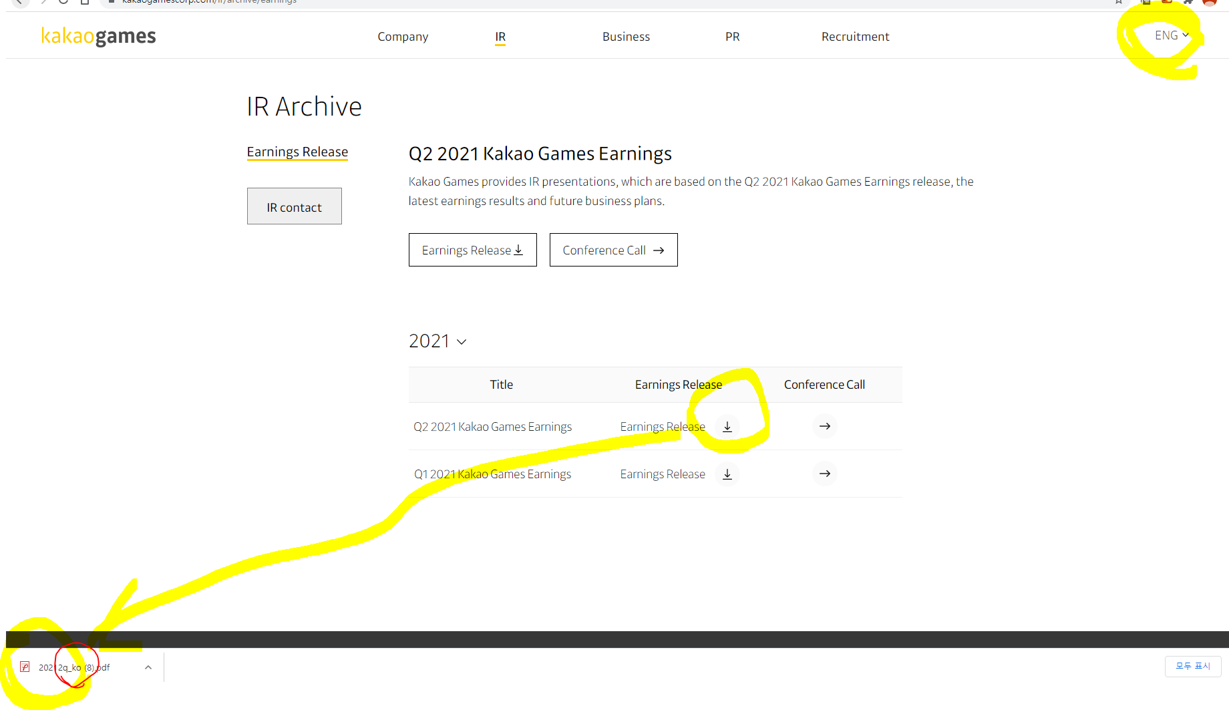Download the top Earnings Release button
1229x710 pixels.
coord(473,250)
